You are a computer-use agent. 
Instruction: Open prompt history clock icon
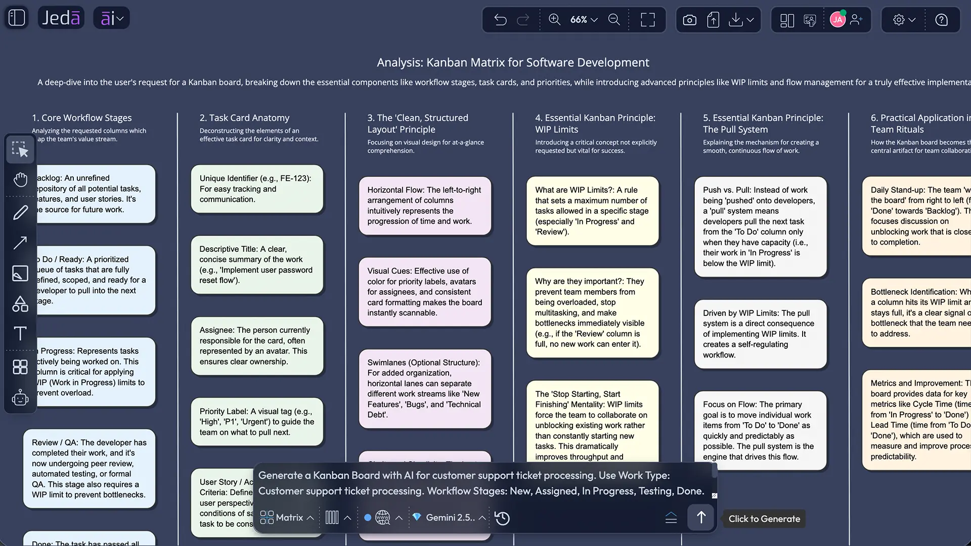[502, 518]
